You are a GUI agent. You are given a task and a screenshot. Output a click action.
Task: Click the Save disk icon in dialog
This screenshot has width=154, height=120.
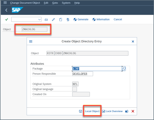80,111
